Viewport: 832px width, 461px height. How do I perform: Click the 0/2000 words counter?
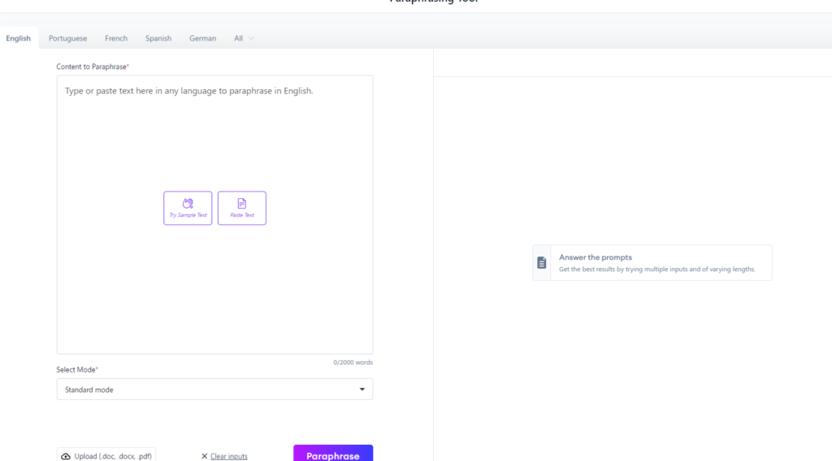[x=353, y=363]
